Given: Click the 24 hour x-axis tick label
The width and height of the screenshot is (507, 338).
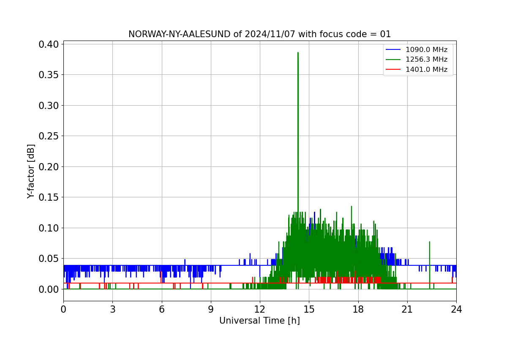Looking at the screenshot, I should [x=456, y=309].
